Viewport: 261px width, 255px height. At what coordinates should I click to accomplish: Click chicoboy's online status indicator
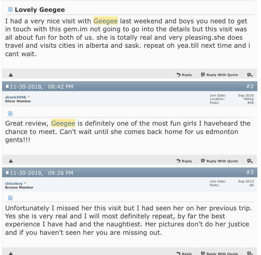(x=25, y=183)
